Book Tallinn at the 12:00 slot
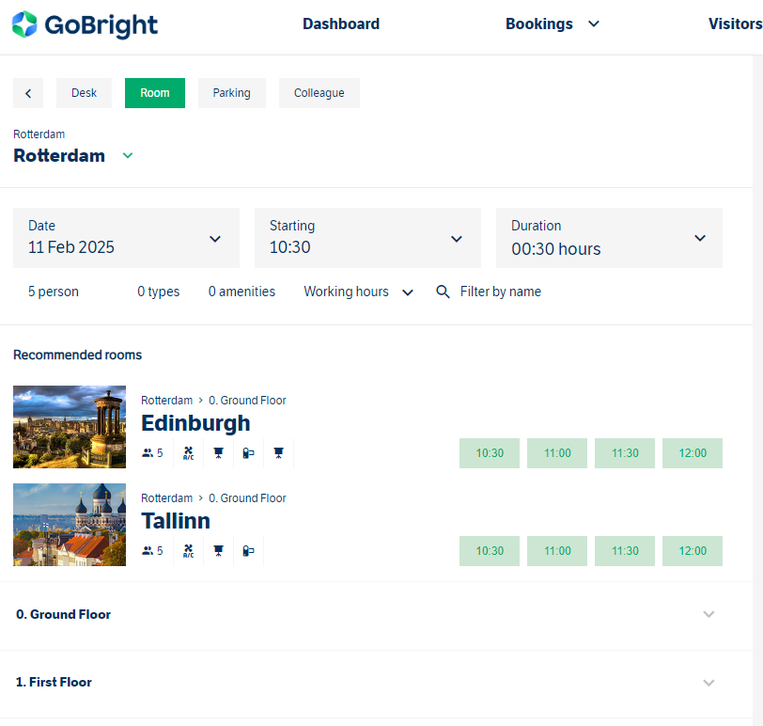 (693, 551)
